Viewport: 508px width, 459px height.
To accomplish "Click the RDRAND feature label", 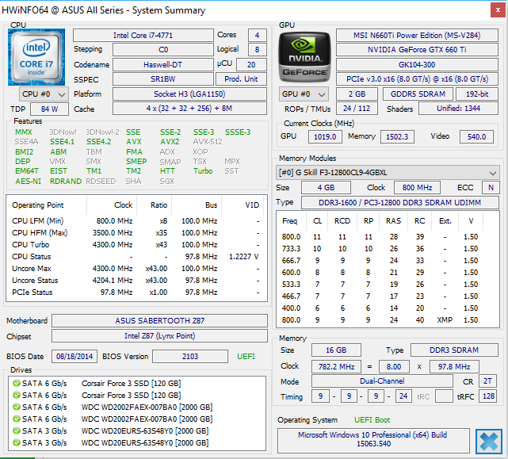I will (66, 182).
